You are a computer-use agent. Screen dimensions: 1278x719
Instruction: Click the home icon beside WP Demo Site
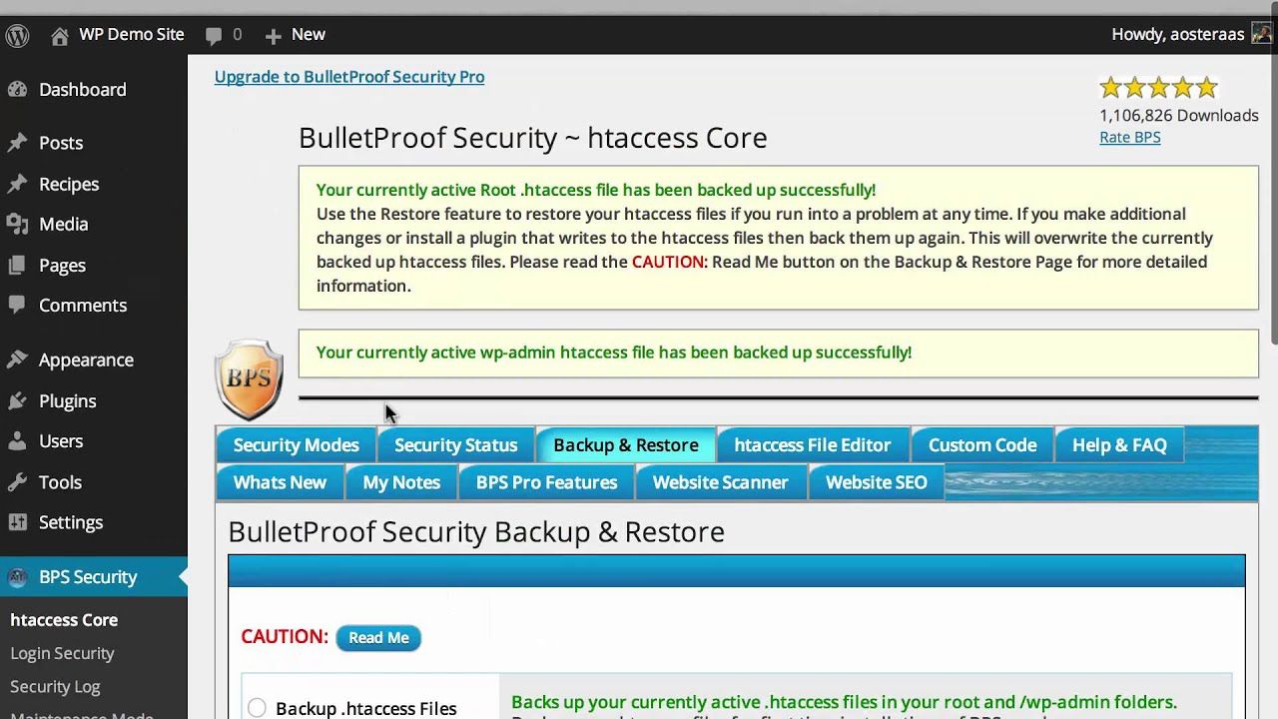coord(60,36)
